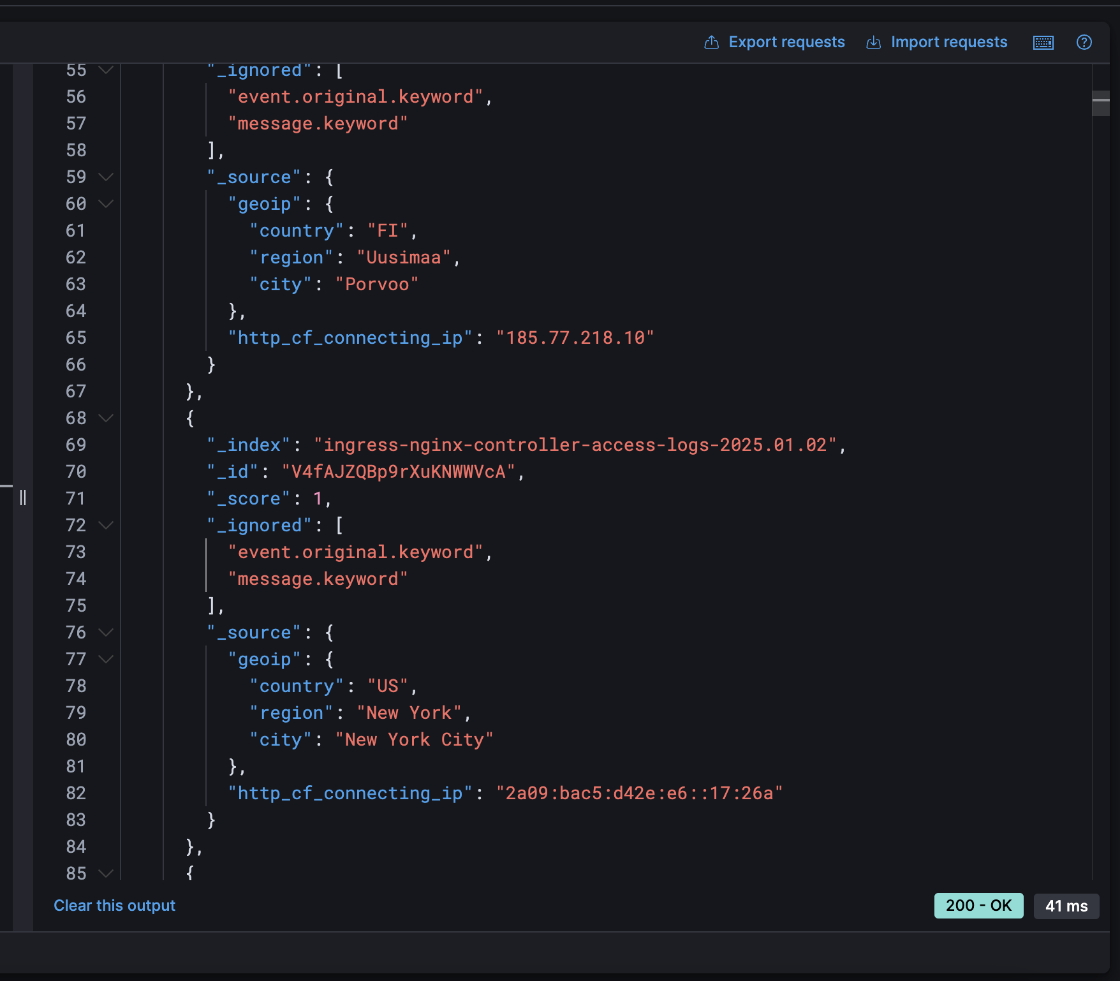1120x981 pixels.
Task: Fold the object starting at line 85
Action: tap(107, 873)
